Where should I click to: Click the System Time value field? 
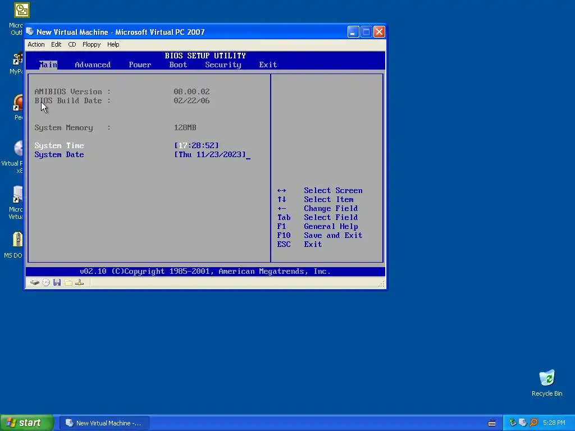196,145
